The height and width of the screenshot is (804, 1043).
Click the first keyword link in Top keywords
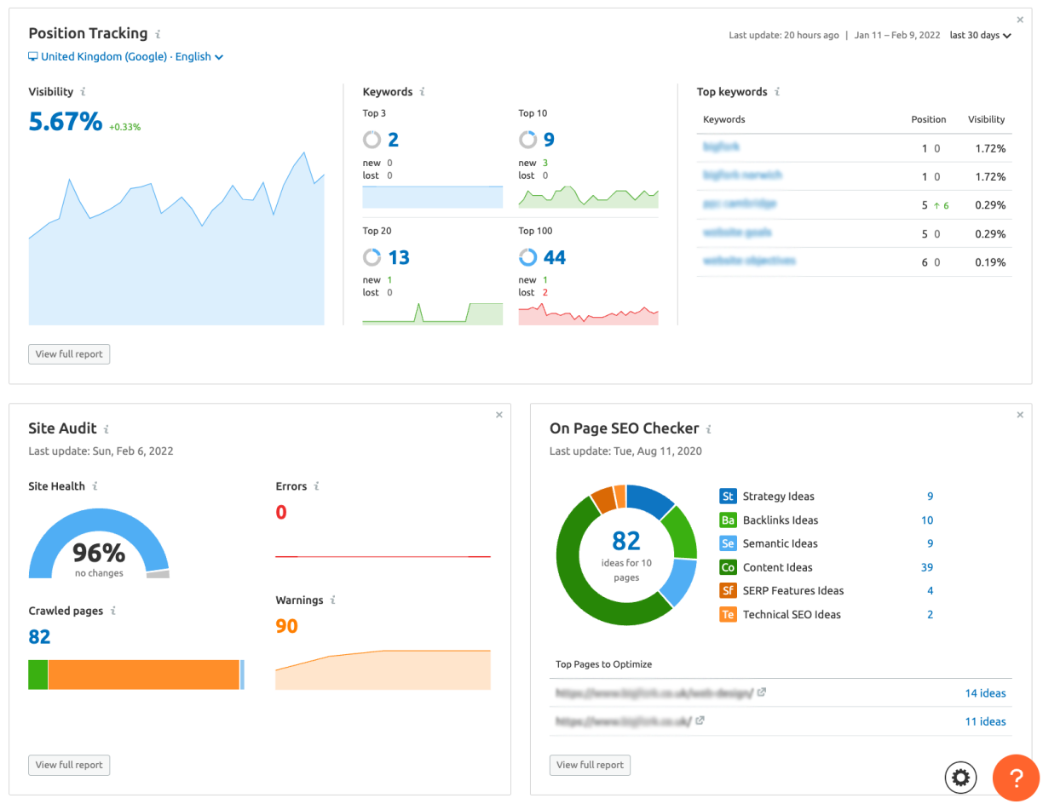tap(721, 146)
